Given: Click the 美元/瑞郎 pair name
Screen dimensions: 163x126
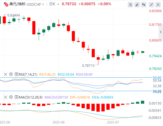Looking at the screenshot, I should click(x=17, y=4).
